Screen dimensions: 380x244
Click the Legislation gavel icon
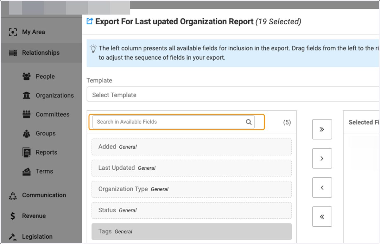pyautogui.click(x=13, y=237)
